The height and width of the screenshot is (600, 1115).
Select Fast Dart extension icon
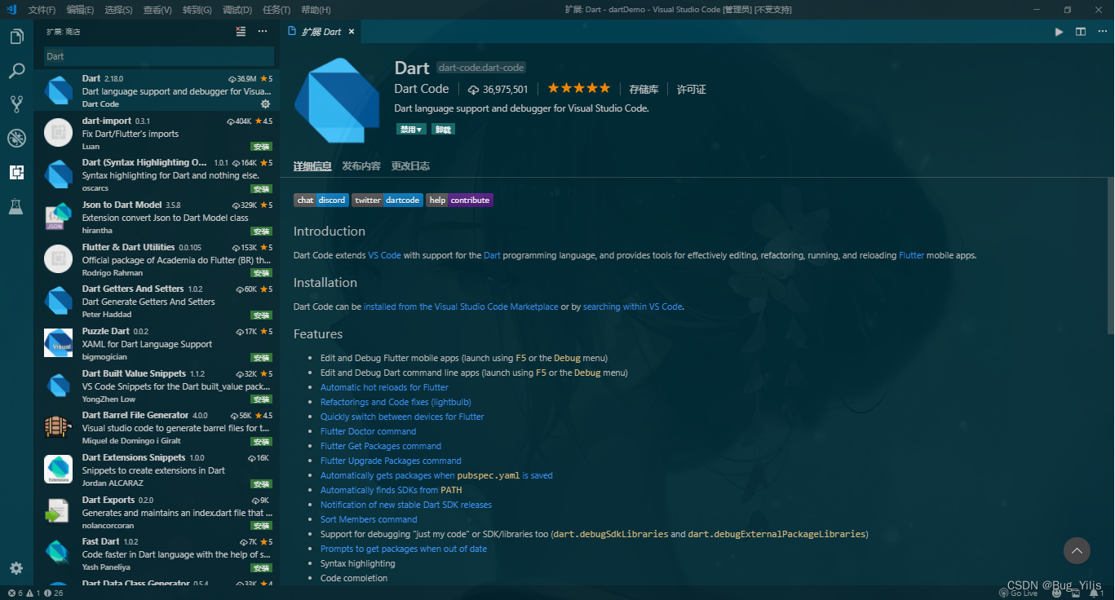click(58, 554)
